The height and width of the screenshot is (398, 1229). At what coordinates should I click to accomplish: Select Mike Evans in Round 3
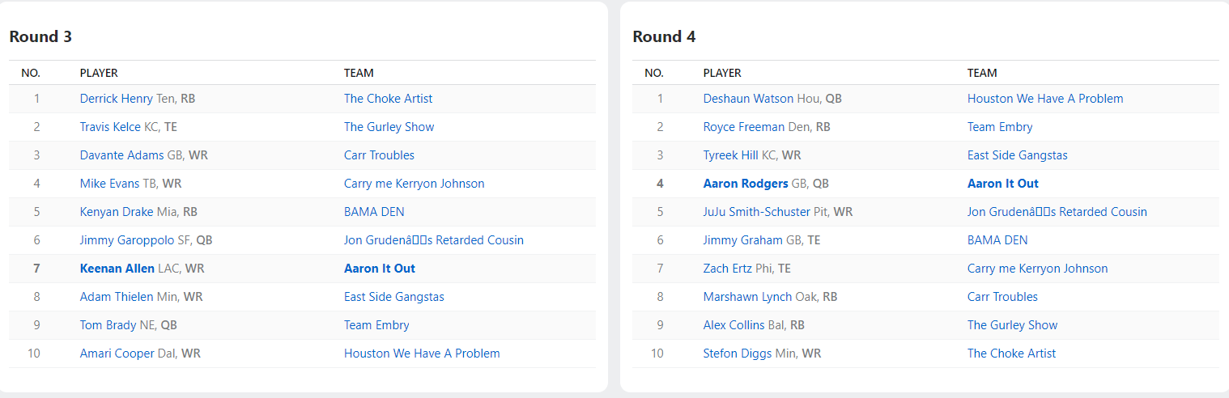(x=109, y=184)
